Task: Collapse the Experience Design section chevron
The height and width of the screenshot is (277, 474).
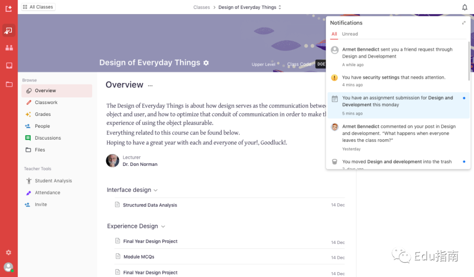Action: pos(163,227)
